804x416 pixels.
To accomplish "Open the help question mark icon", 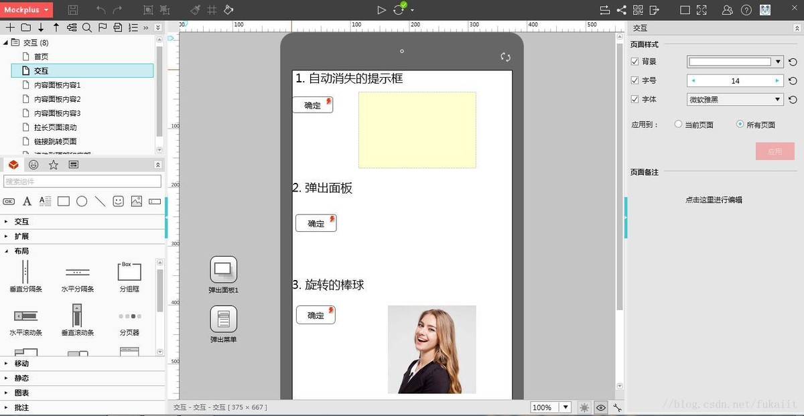I will coord(746,10).
